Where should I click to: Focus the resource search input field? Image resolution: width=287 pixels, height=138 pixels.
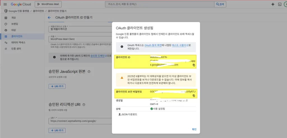pyautogui.click(x=159, y=4)
